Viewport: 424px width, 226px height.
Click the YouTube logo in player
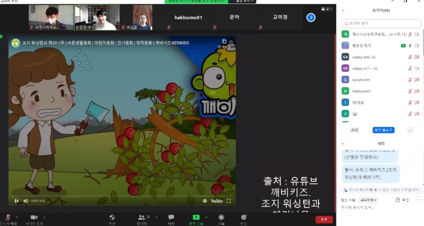click(217, 201)
